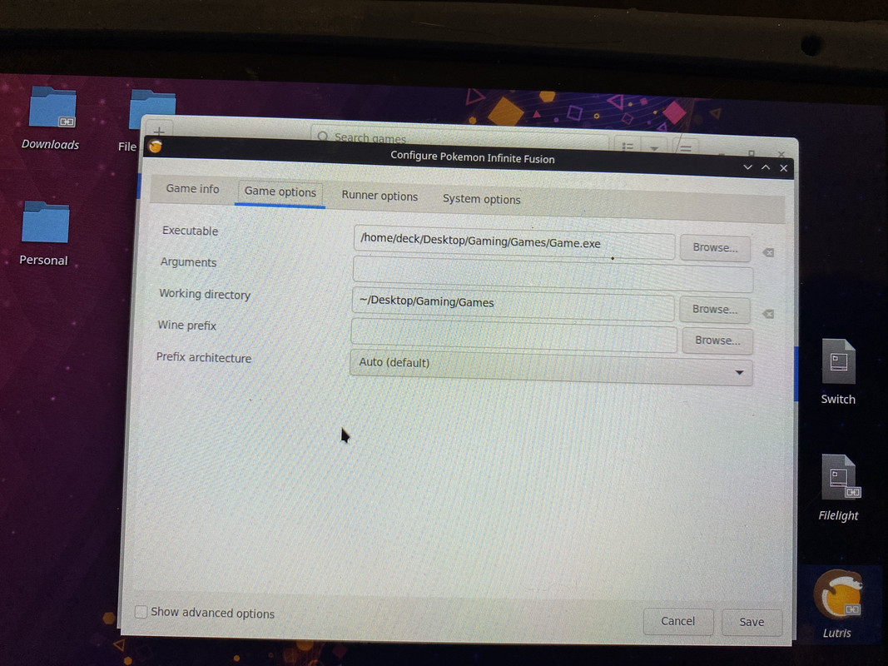The width and height of the screenshot is (888, 666).
Task: Clear the Executable path with the clear icon
Action: coord(768,252)
